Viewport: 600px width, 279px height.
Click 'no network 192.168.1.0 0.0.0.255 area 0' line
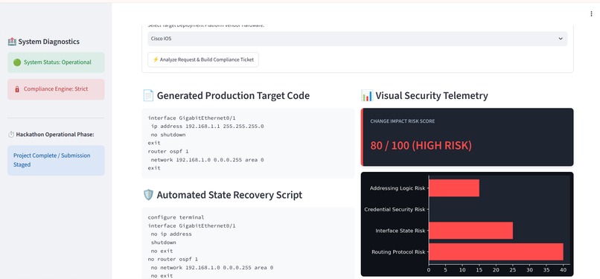click(212, 268)
